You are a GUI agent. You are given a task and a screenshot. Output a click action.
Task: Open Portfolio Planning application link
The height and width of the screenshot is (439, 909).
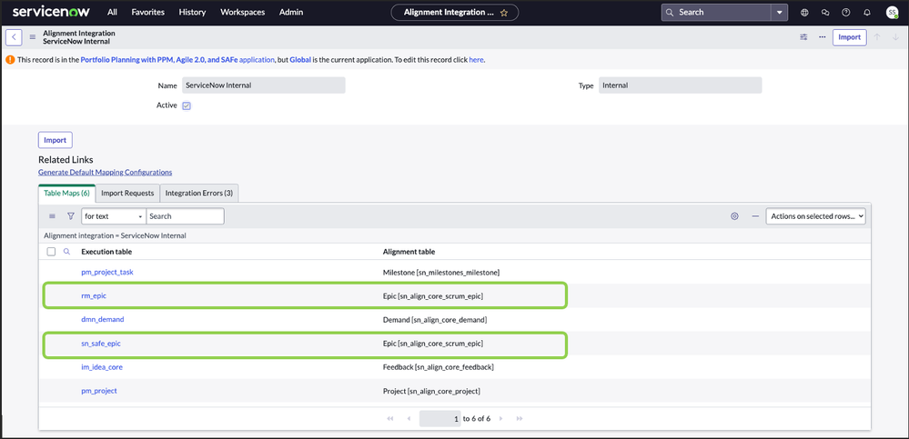coord(177,60)
